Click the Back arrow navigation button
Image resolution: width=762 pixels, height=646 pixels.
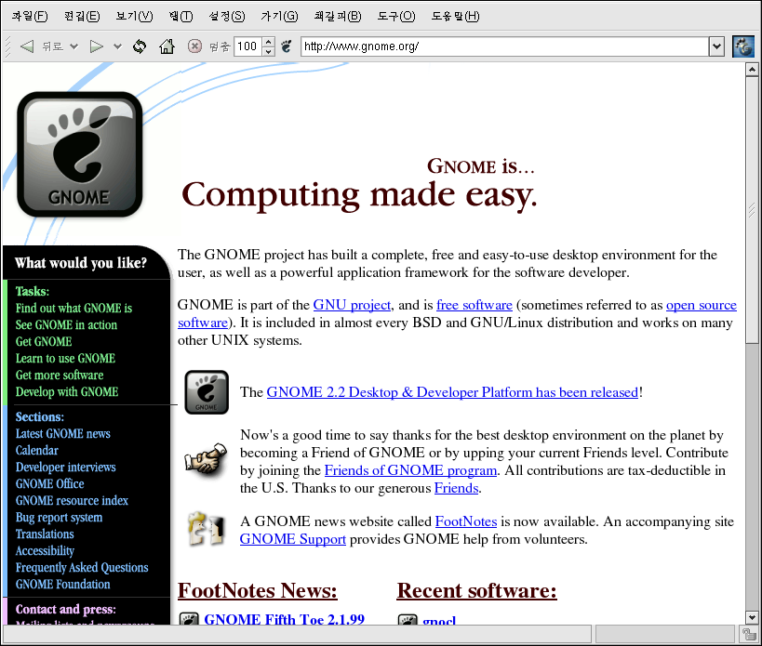click(27, 46)
